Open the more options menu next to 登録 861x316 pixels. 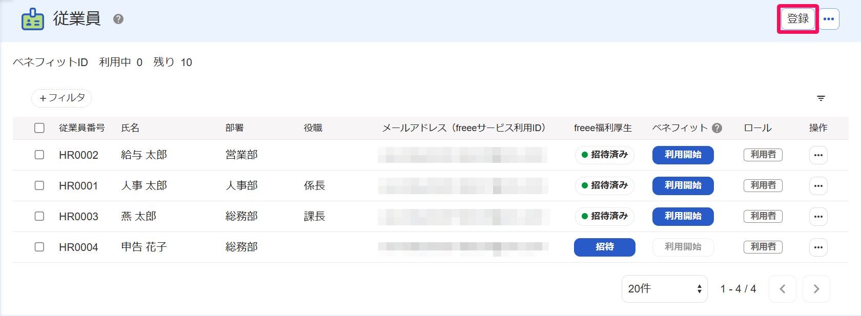829,19
